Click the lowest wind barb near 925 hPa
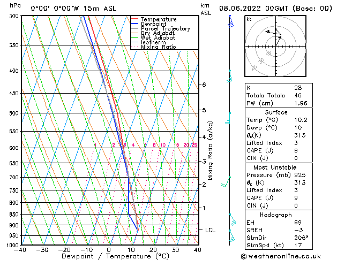Image resolution: width=337 pixels, height=260 pixels. coord(231,236)
